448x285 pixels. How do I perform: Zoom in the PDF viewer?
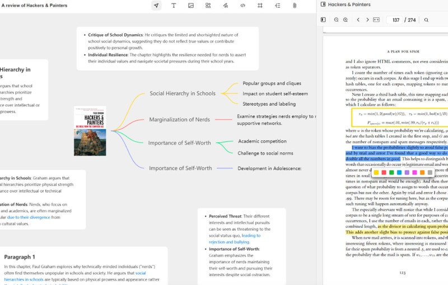346,20
